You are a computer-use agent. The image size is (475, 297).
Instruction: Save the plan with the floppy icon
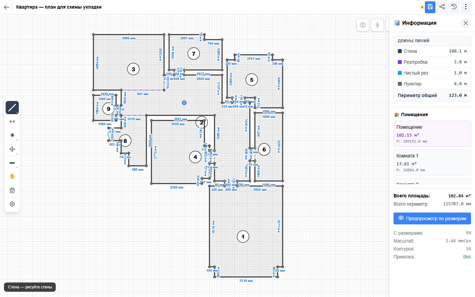pos(430,7)
